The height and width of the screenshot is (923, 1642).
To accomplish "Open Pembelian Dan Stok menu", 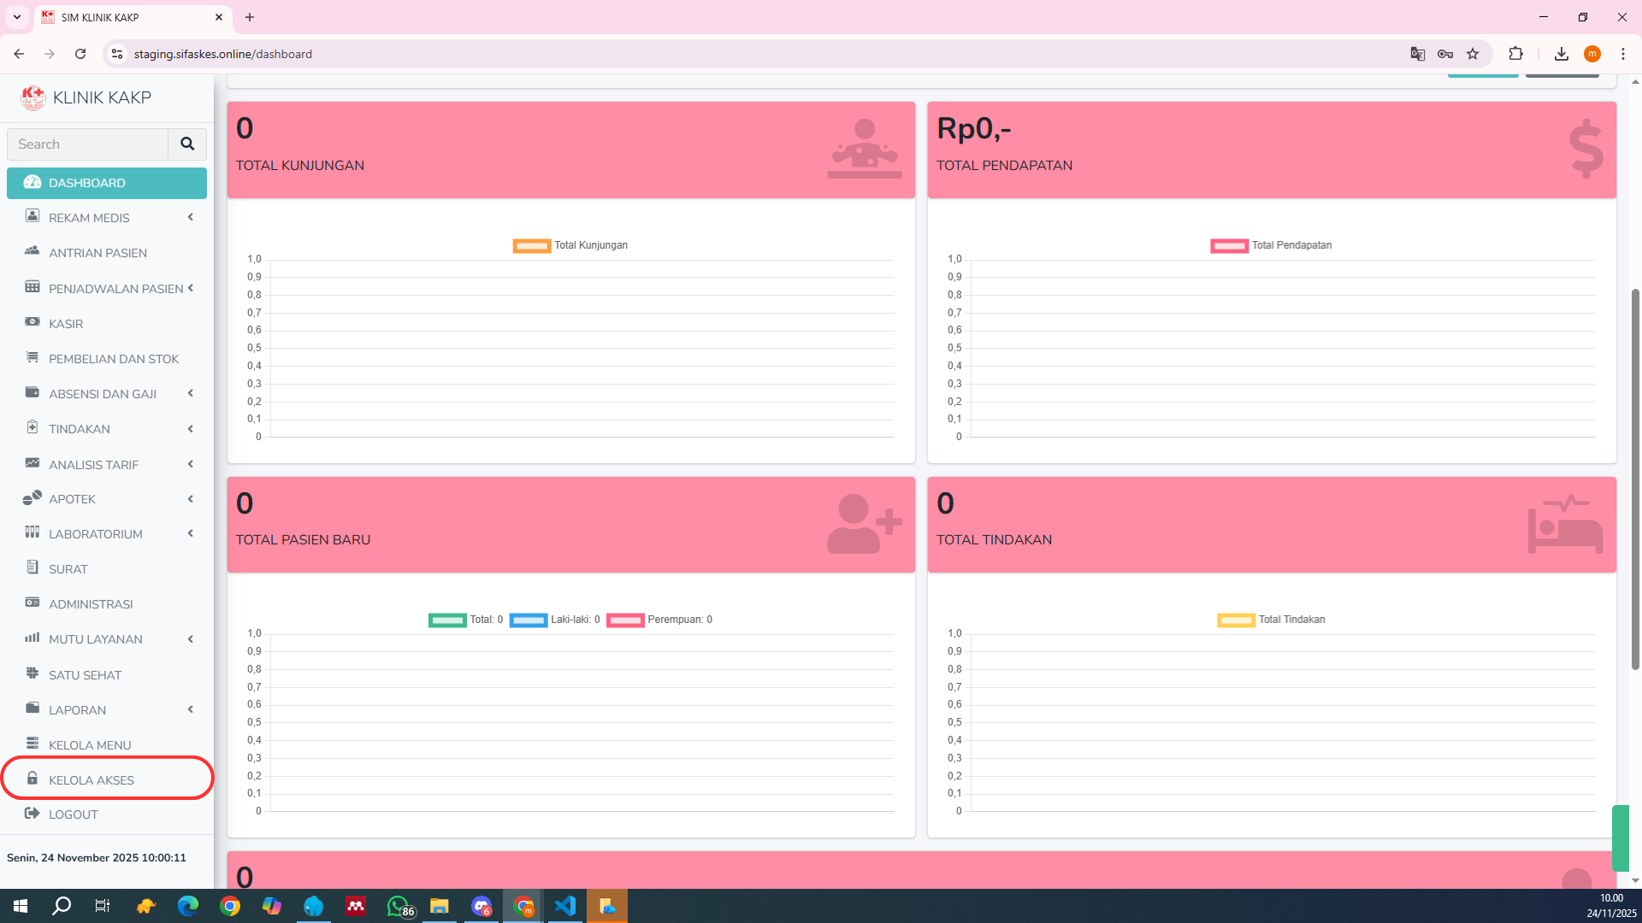I will coord(113,359).
